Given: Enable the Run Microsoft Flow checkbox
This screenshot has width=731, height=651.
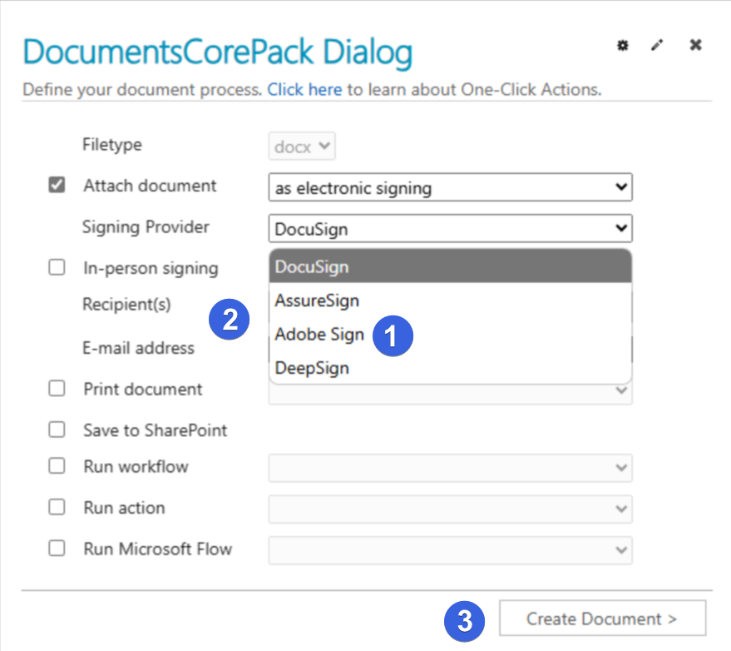Looking at the screenshot, I should point(57,548).
